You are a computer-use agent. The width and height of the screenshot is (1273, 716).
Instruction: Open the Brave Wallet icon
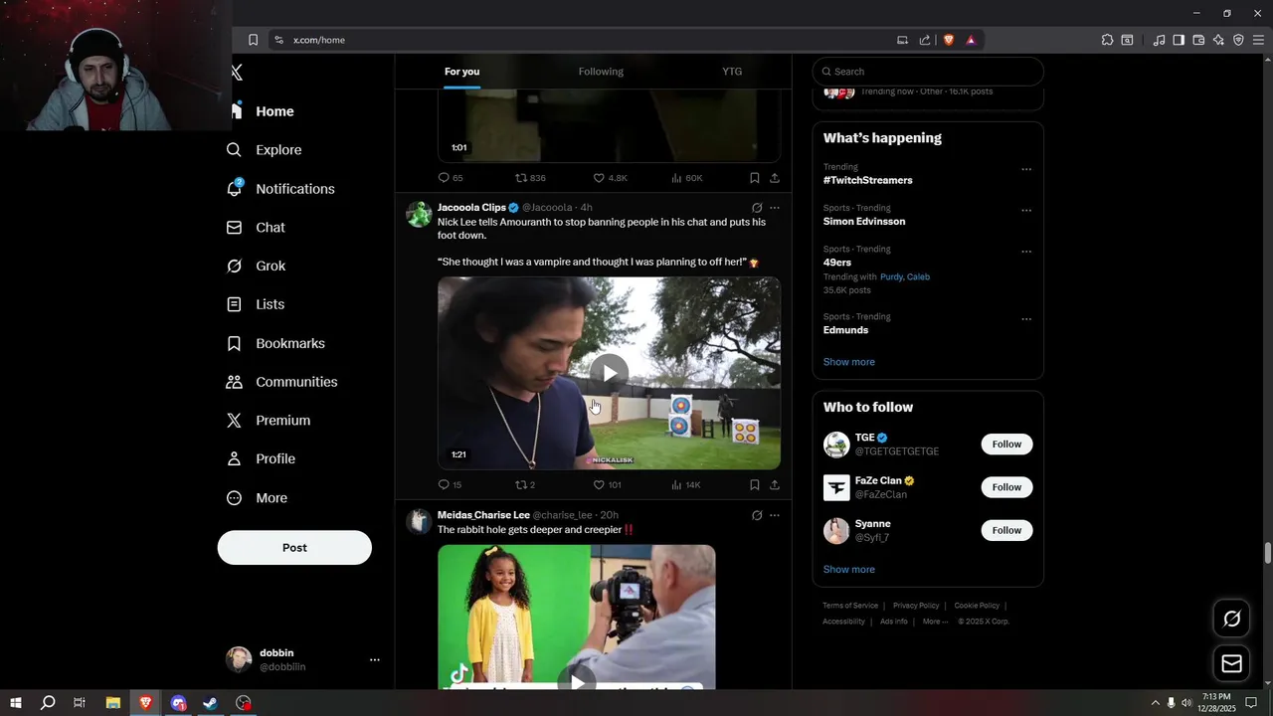(1198, 40)
